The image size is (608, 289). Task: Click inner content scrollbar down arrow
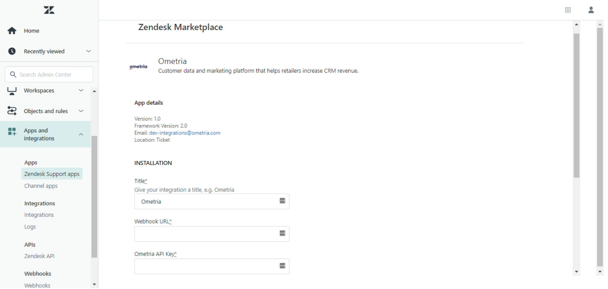pyautogui.click(x=576, y=272)
